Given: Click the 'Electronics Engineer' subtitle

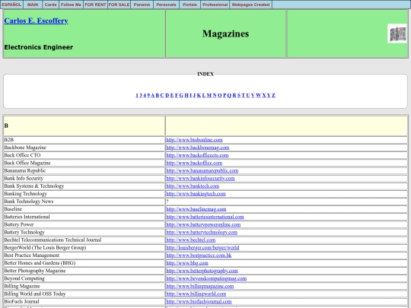Looking at the screenshot, I should [39, 47].
